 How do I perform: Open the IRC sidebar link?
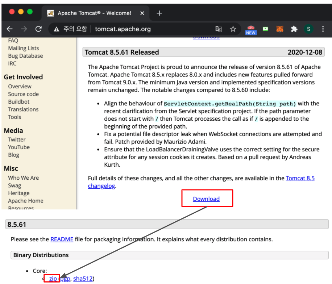click(x=12, y=63)
